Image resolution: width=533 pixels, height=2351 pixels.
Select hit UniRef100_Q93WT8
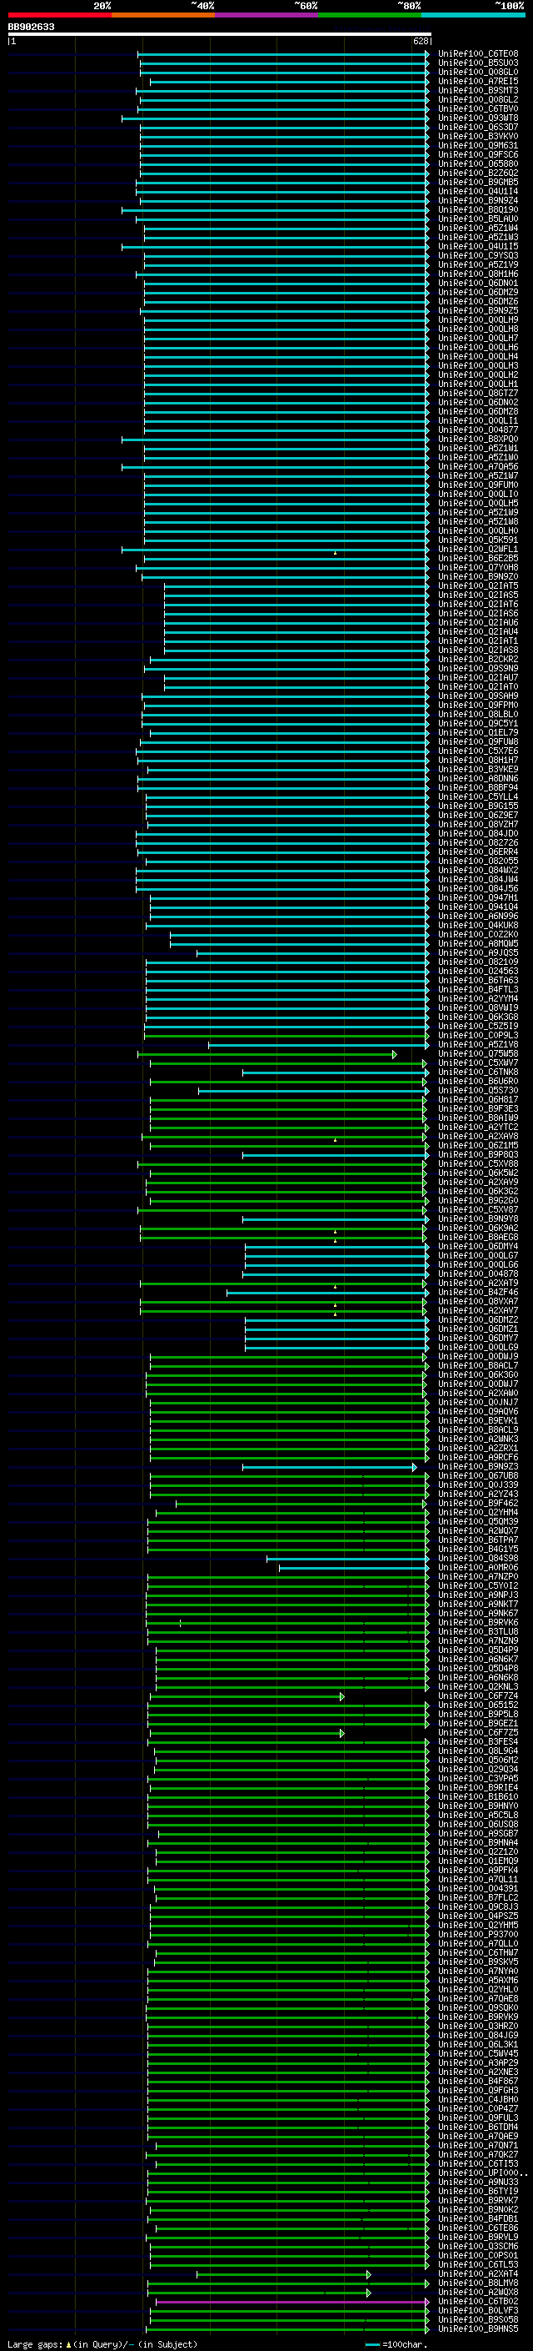[478, 118]
